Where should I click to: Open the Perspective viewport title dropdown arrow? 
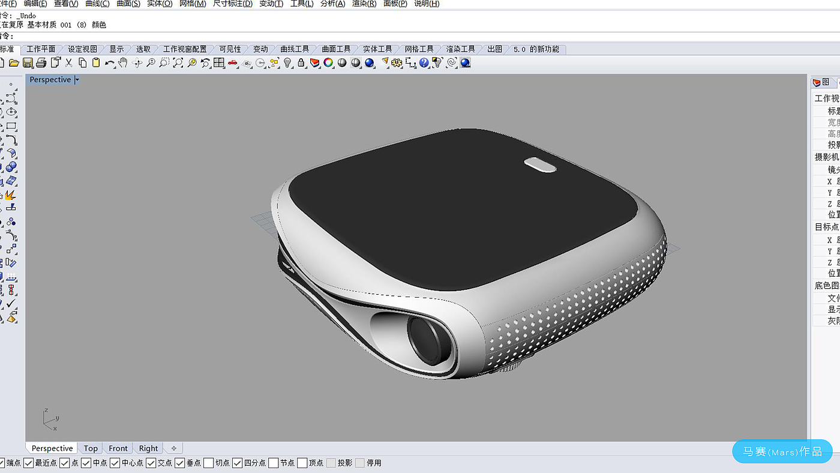pos(77,80)
